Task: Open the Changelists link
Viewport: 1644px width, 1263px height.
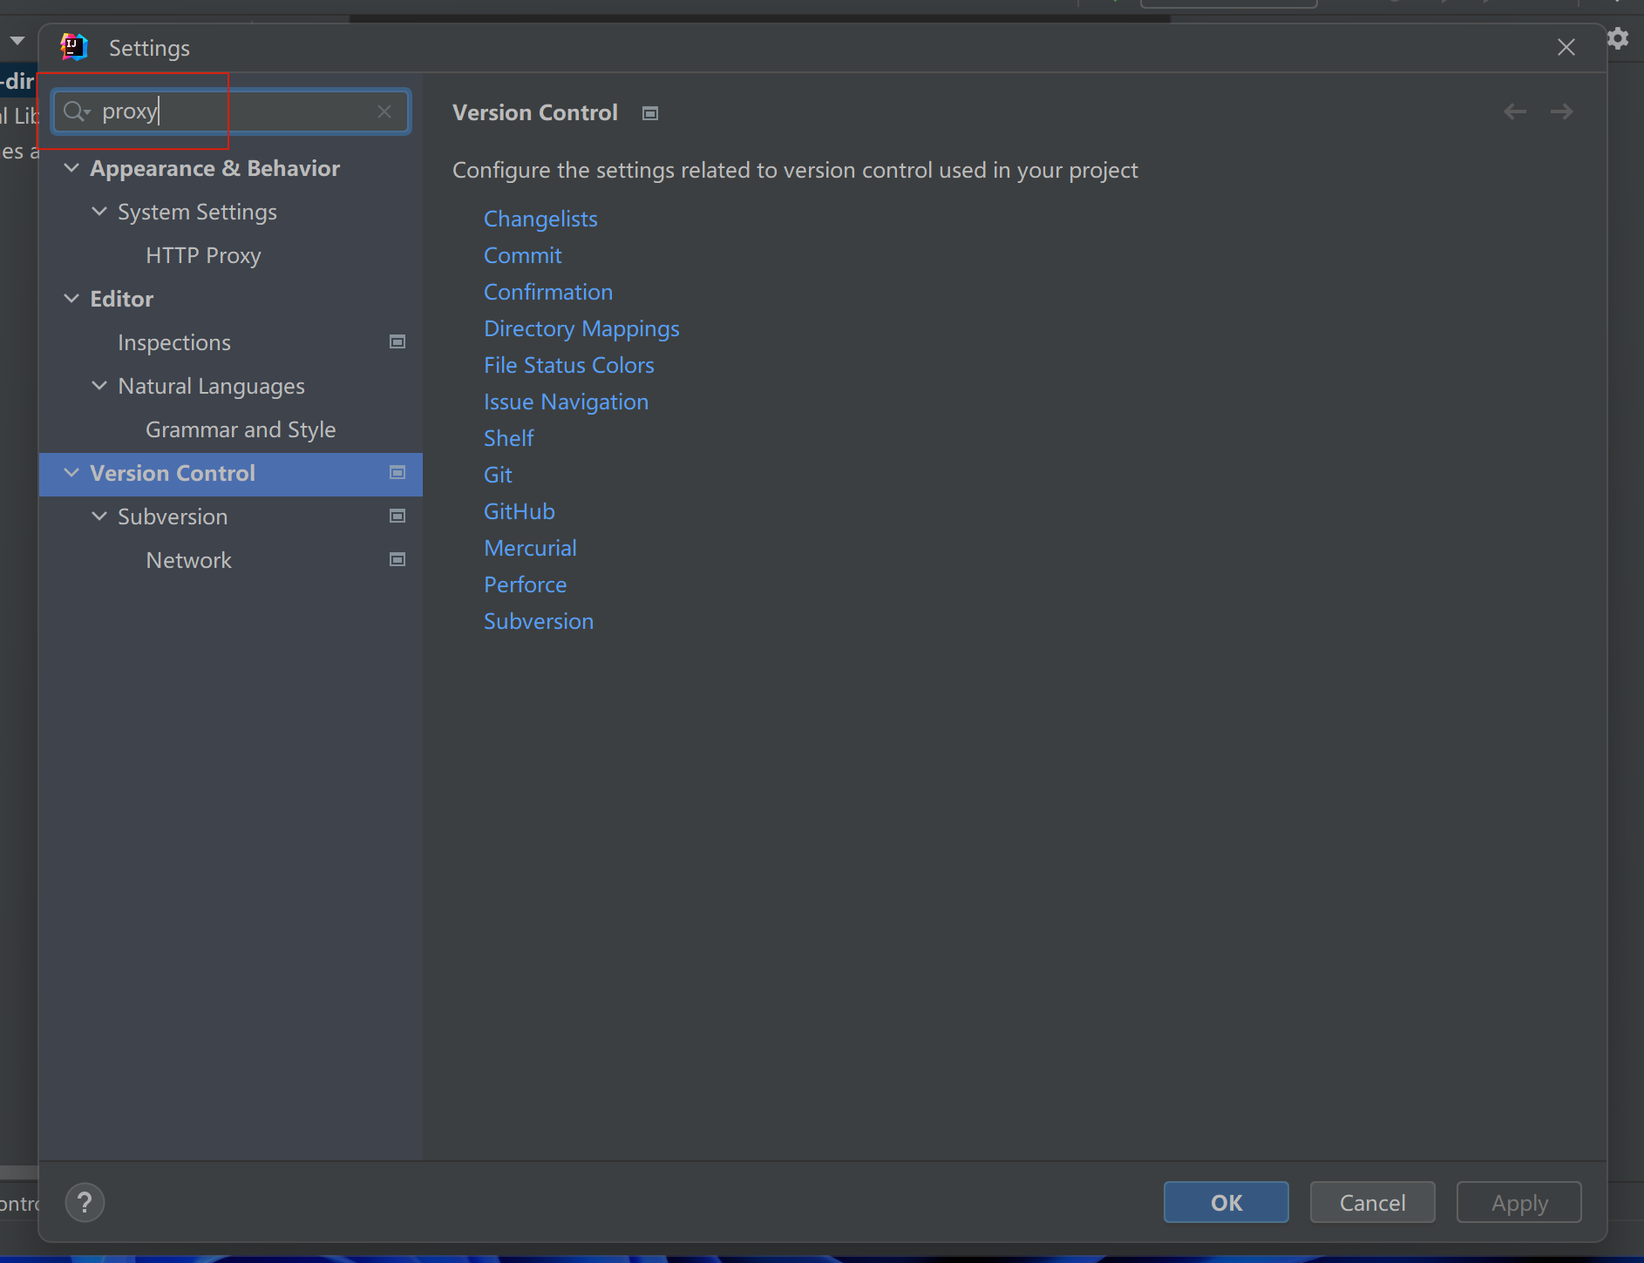Action: [540, 219]
